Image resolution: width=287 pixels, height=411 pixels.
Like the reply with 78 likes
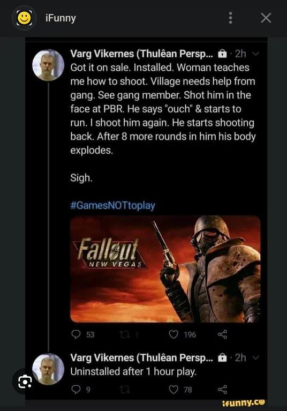(173, 390)
